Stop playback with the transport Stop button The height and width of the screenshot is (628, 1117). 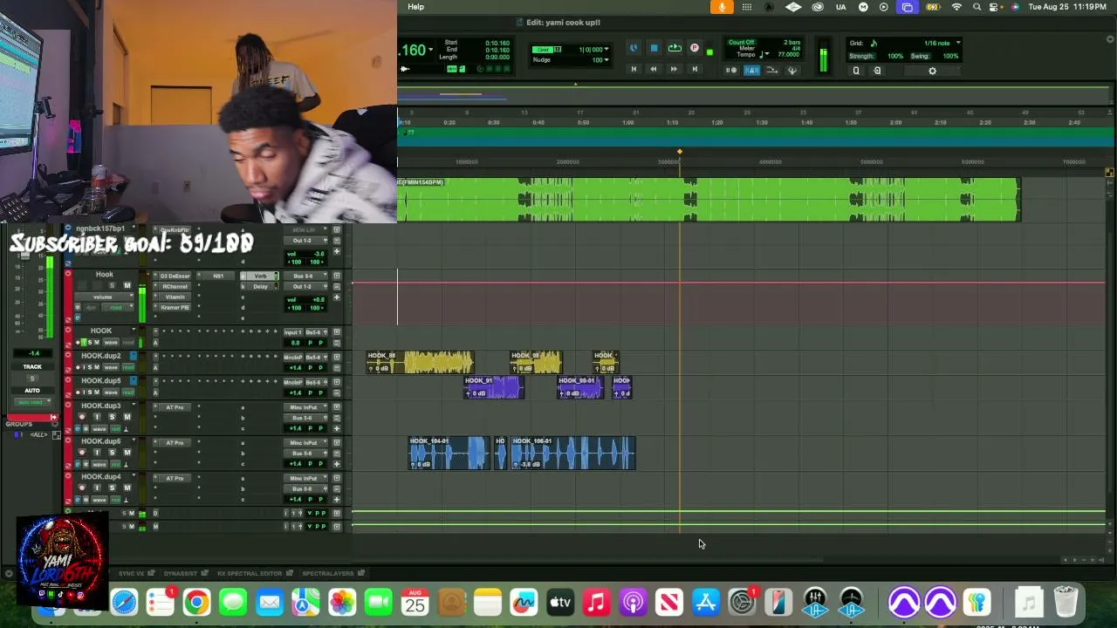coord(654,49)
